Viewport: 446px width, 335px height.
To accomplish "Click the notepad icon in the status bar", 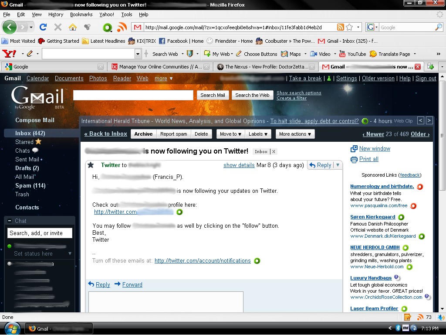I will (x=407, y=317).
